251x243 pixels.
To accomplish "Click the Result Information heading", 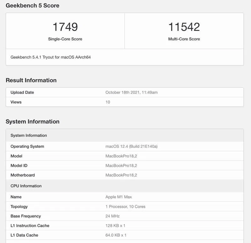I will click(x=31, y=80).
